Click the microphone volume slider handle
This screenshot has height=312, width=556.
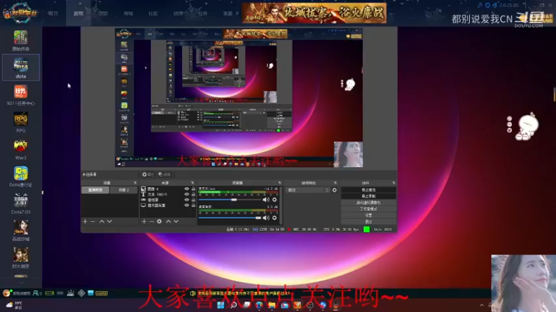[x=234, y=200]
